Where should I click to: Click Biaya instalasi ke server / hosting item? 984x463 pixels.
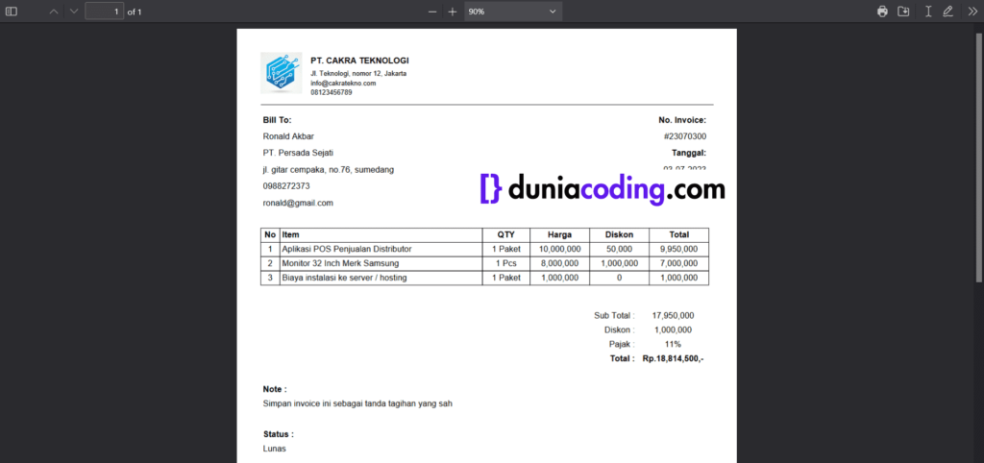344,278
